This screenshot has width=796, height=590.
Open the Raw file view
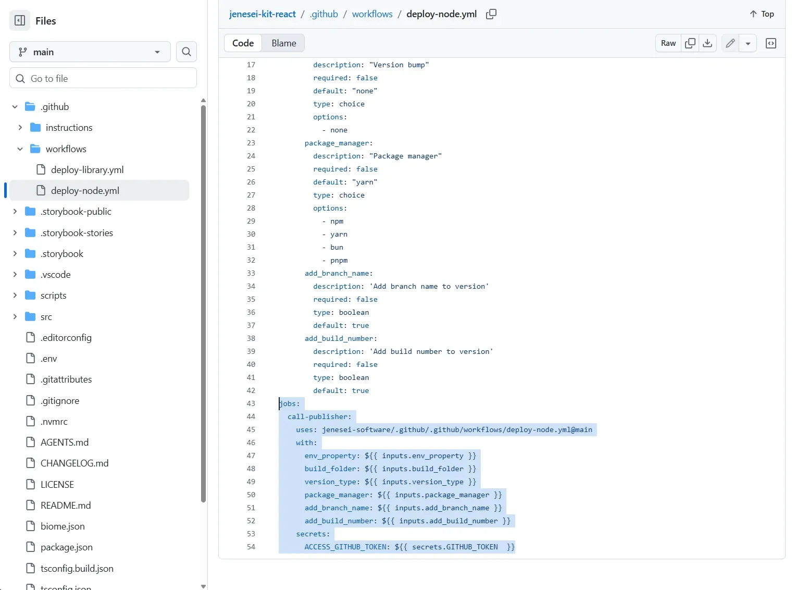668,43
